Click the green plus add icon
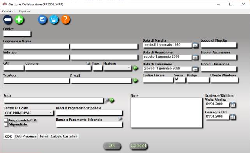 tap(19, 19)
